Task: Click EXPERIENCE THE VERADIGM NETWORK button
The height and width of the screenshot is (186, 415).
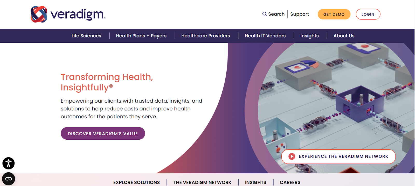Action: (x=338, y=156)
